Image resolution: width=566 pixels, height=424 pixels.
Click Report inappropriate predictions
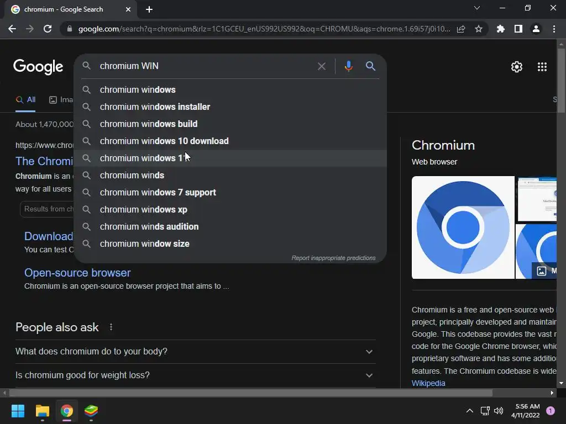(333, 258)
